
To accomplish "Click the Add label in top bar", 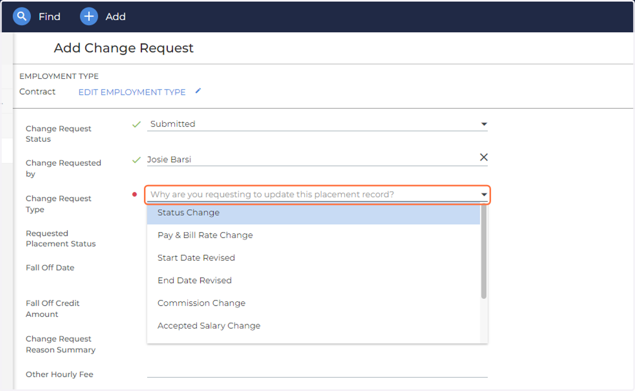I will (115, 16).
